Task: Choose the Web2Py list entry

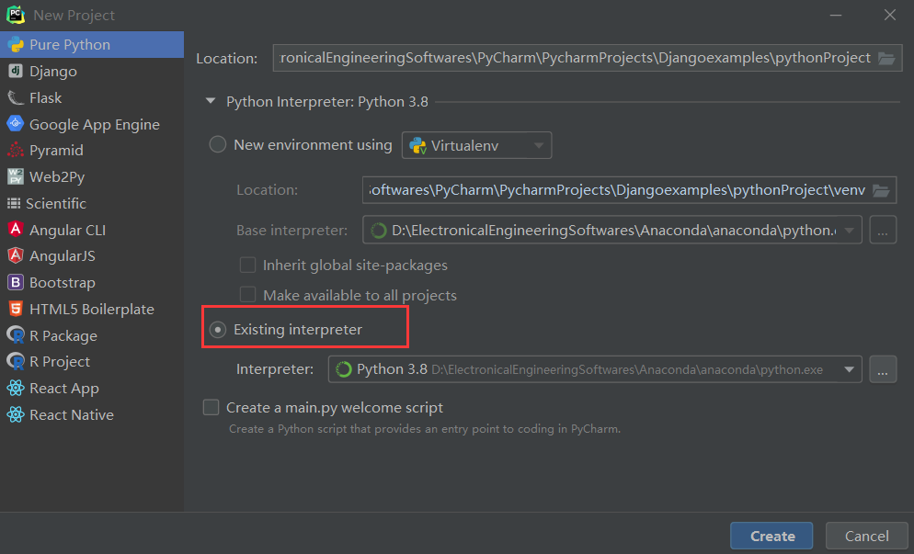Action: click(x=92, y=176)
